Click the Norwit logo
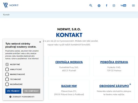The image size is (138, 103). (x=11, y=5)
